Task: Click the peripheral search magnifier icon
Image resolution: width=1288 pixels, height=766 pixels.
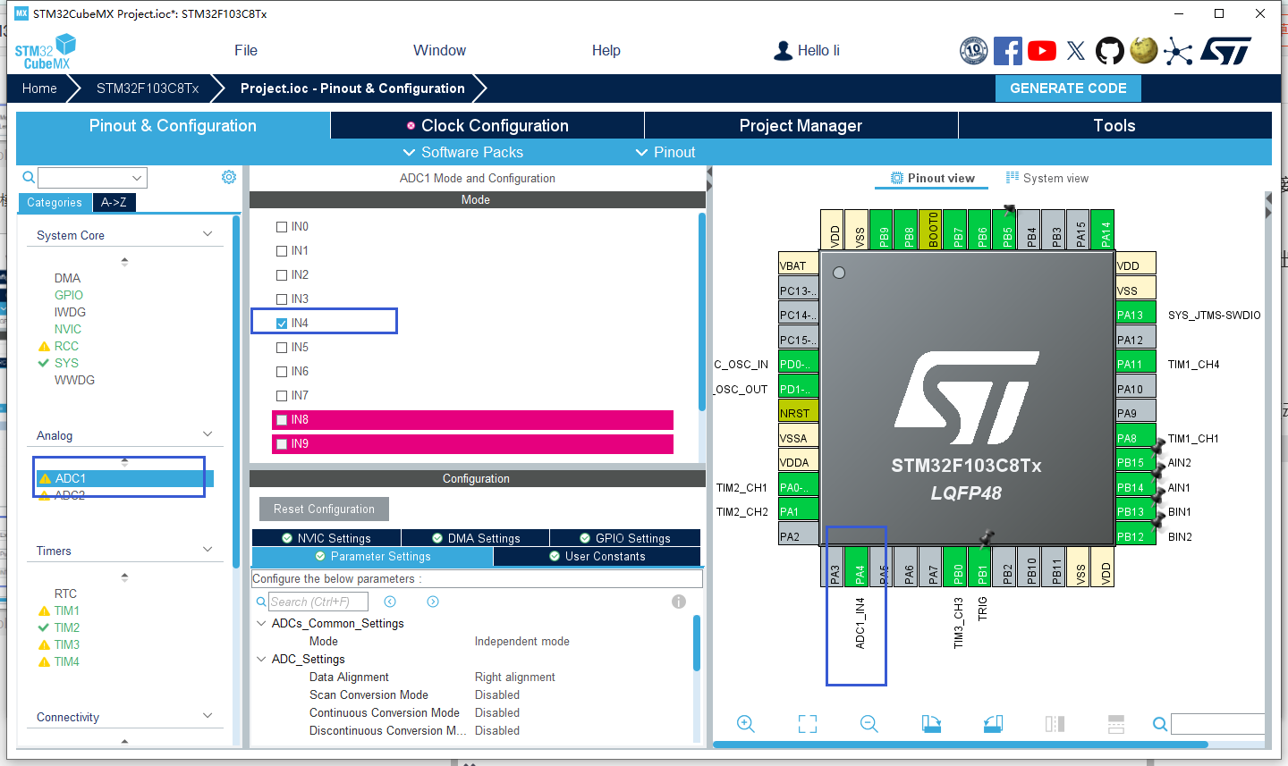Action: click(x=29, y=177)
